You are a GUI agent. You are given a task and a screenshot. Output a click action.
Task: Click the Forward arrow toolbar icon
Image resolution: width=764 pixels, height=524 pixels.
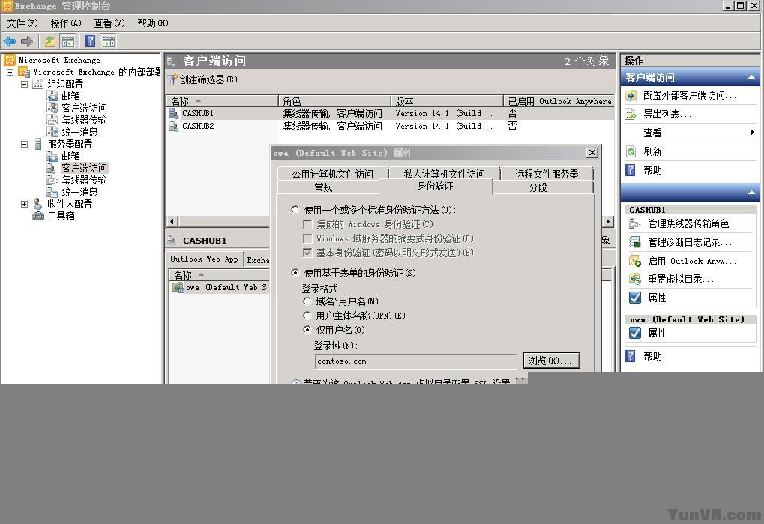27,42
